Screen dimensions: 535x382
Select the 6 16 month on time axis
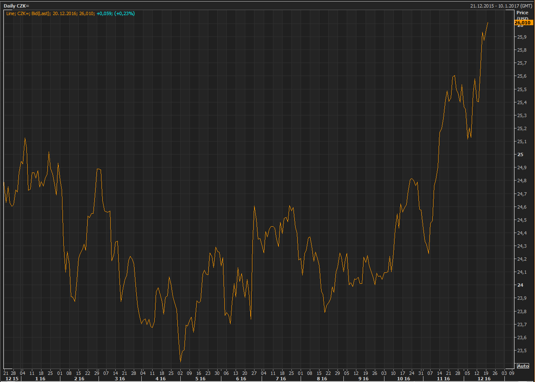click(241, 379)
